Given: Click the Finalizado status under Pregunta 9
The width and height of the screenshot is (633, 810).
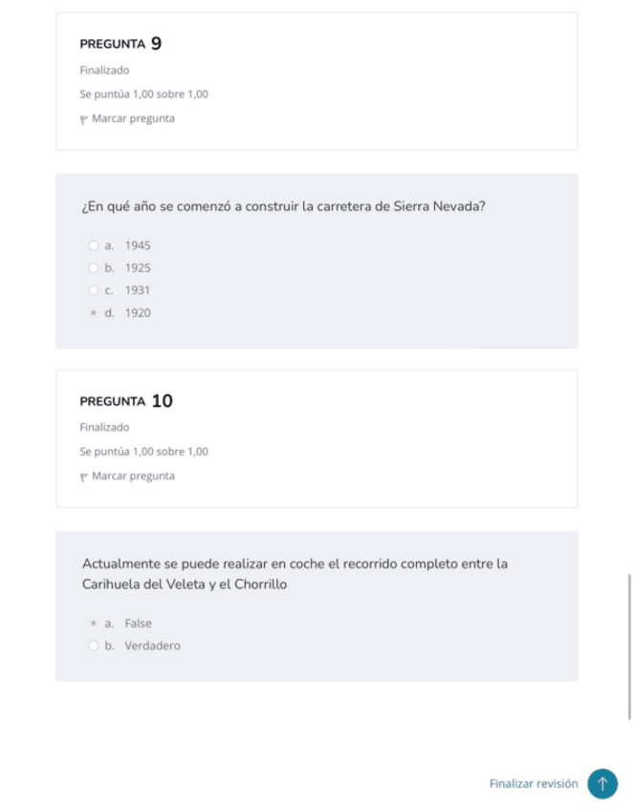Looking at the screenshot, I should (104, 70).
